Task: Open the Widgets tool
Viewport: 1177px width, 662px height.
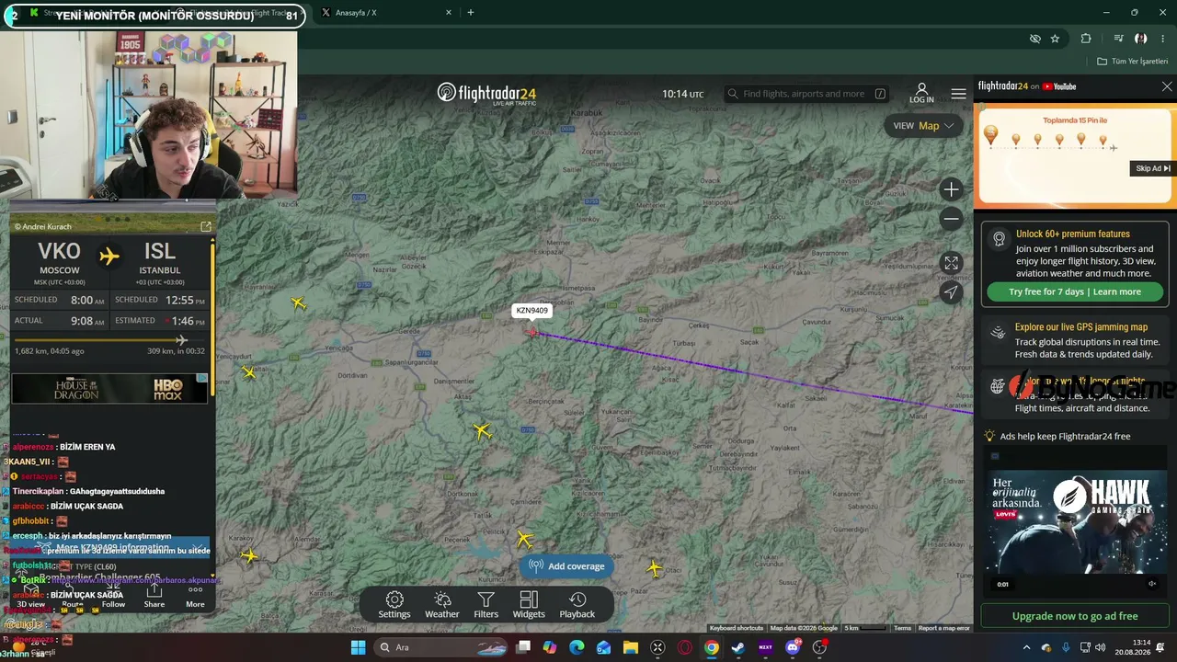Action: (x=529, y=605)
